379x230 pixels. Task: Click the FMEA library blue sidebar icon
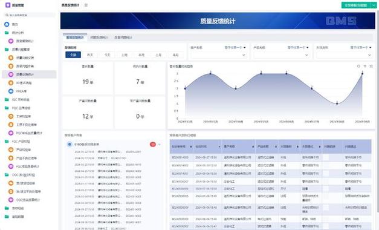point(11,91)
